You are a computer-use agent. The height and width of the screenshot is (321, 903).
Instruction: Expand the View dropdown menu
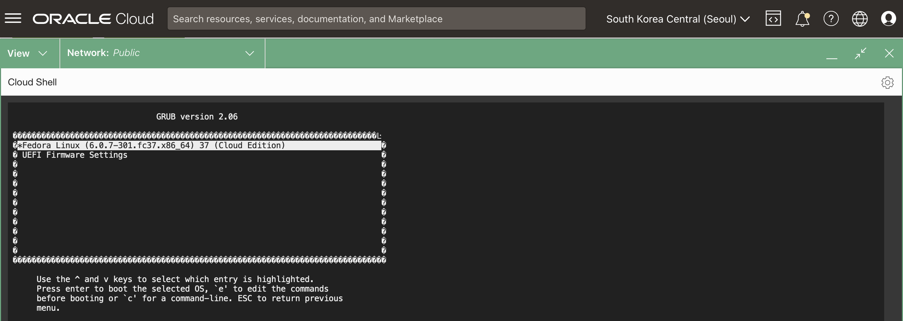27,53
